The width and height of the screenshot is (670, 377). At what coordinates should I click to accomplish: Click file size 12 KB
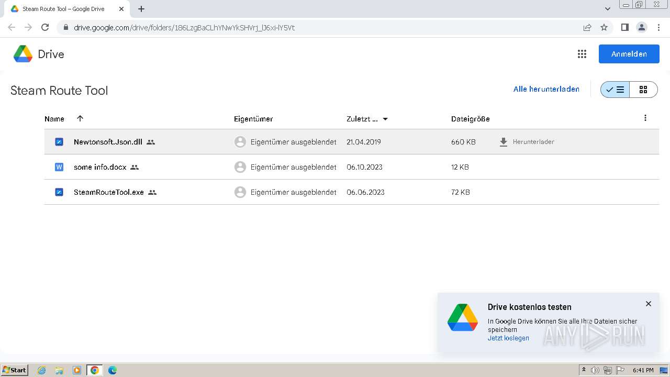pos(460,167)
